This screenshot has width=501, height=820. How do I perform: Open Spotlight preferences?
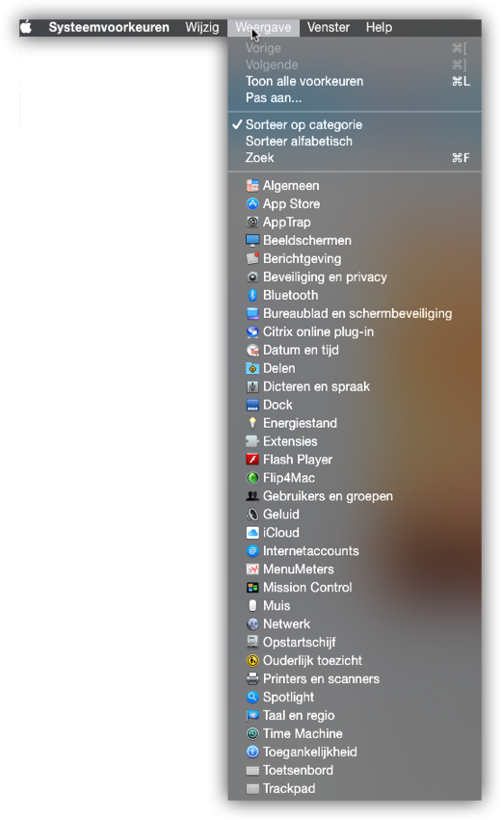pyautogui.click(x=355, y=697)
